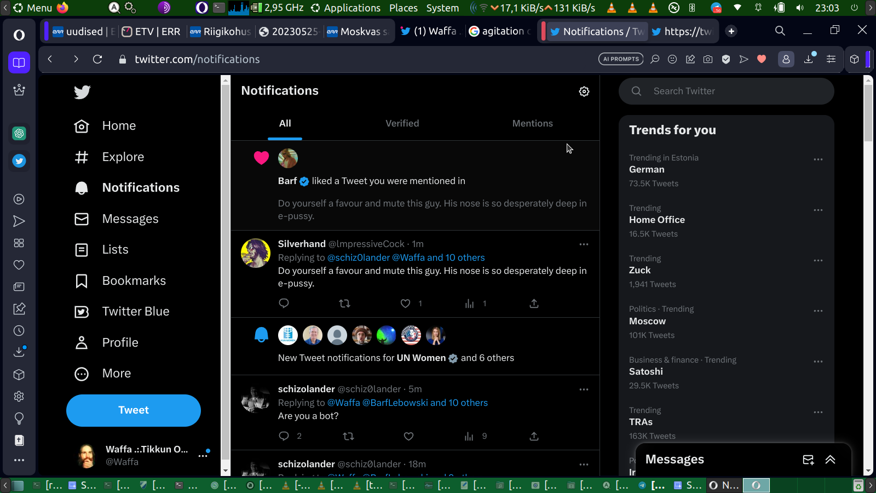This screenshot has width=876, height=493.
Task: Open Twitter Blue page
Action: click(x=122, y=312)
